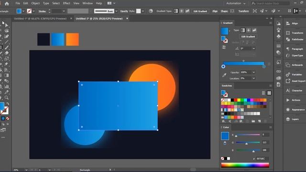Open the Effect menu
306x172 pixels.
coord(66,3)
